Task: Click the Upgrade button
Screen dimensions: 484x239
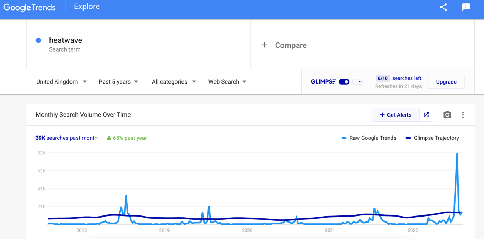Action: coord(446,82)
